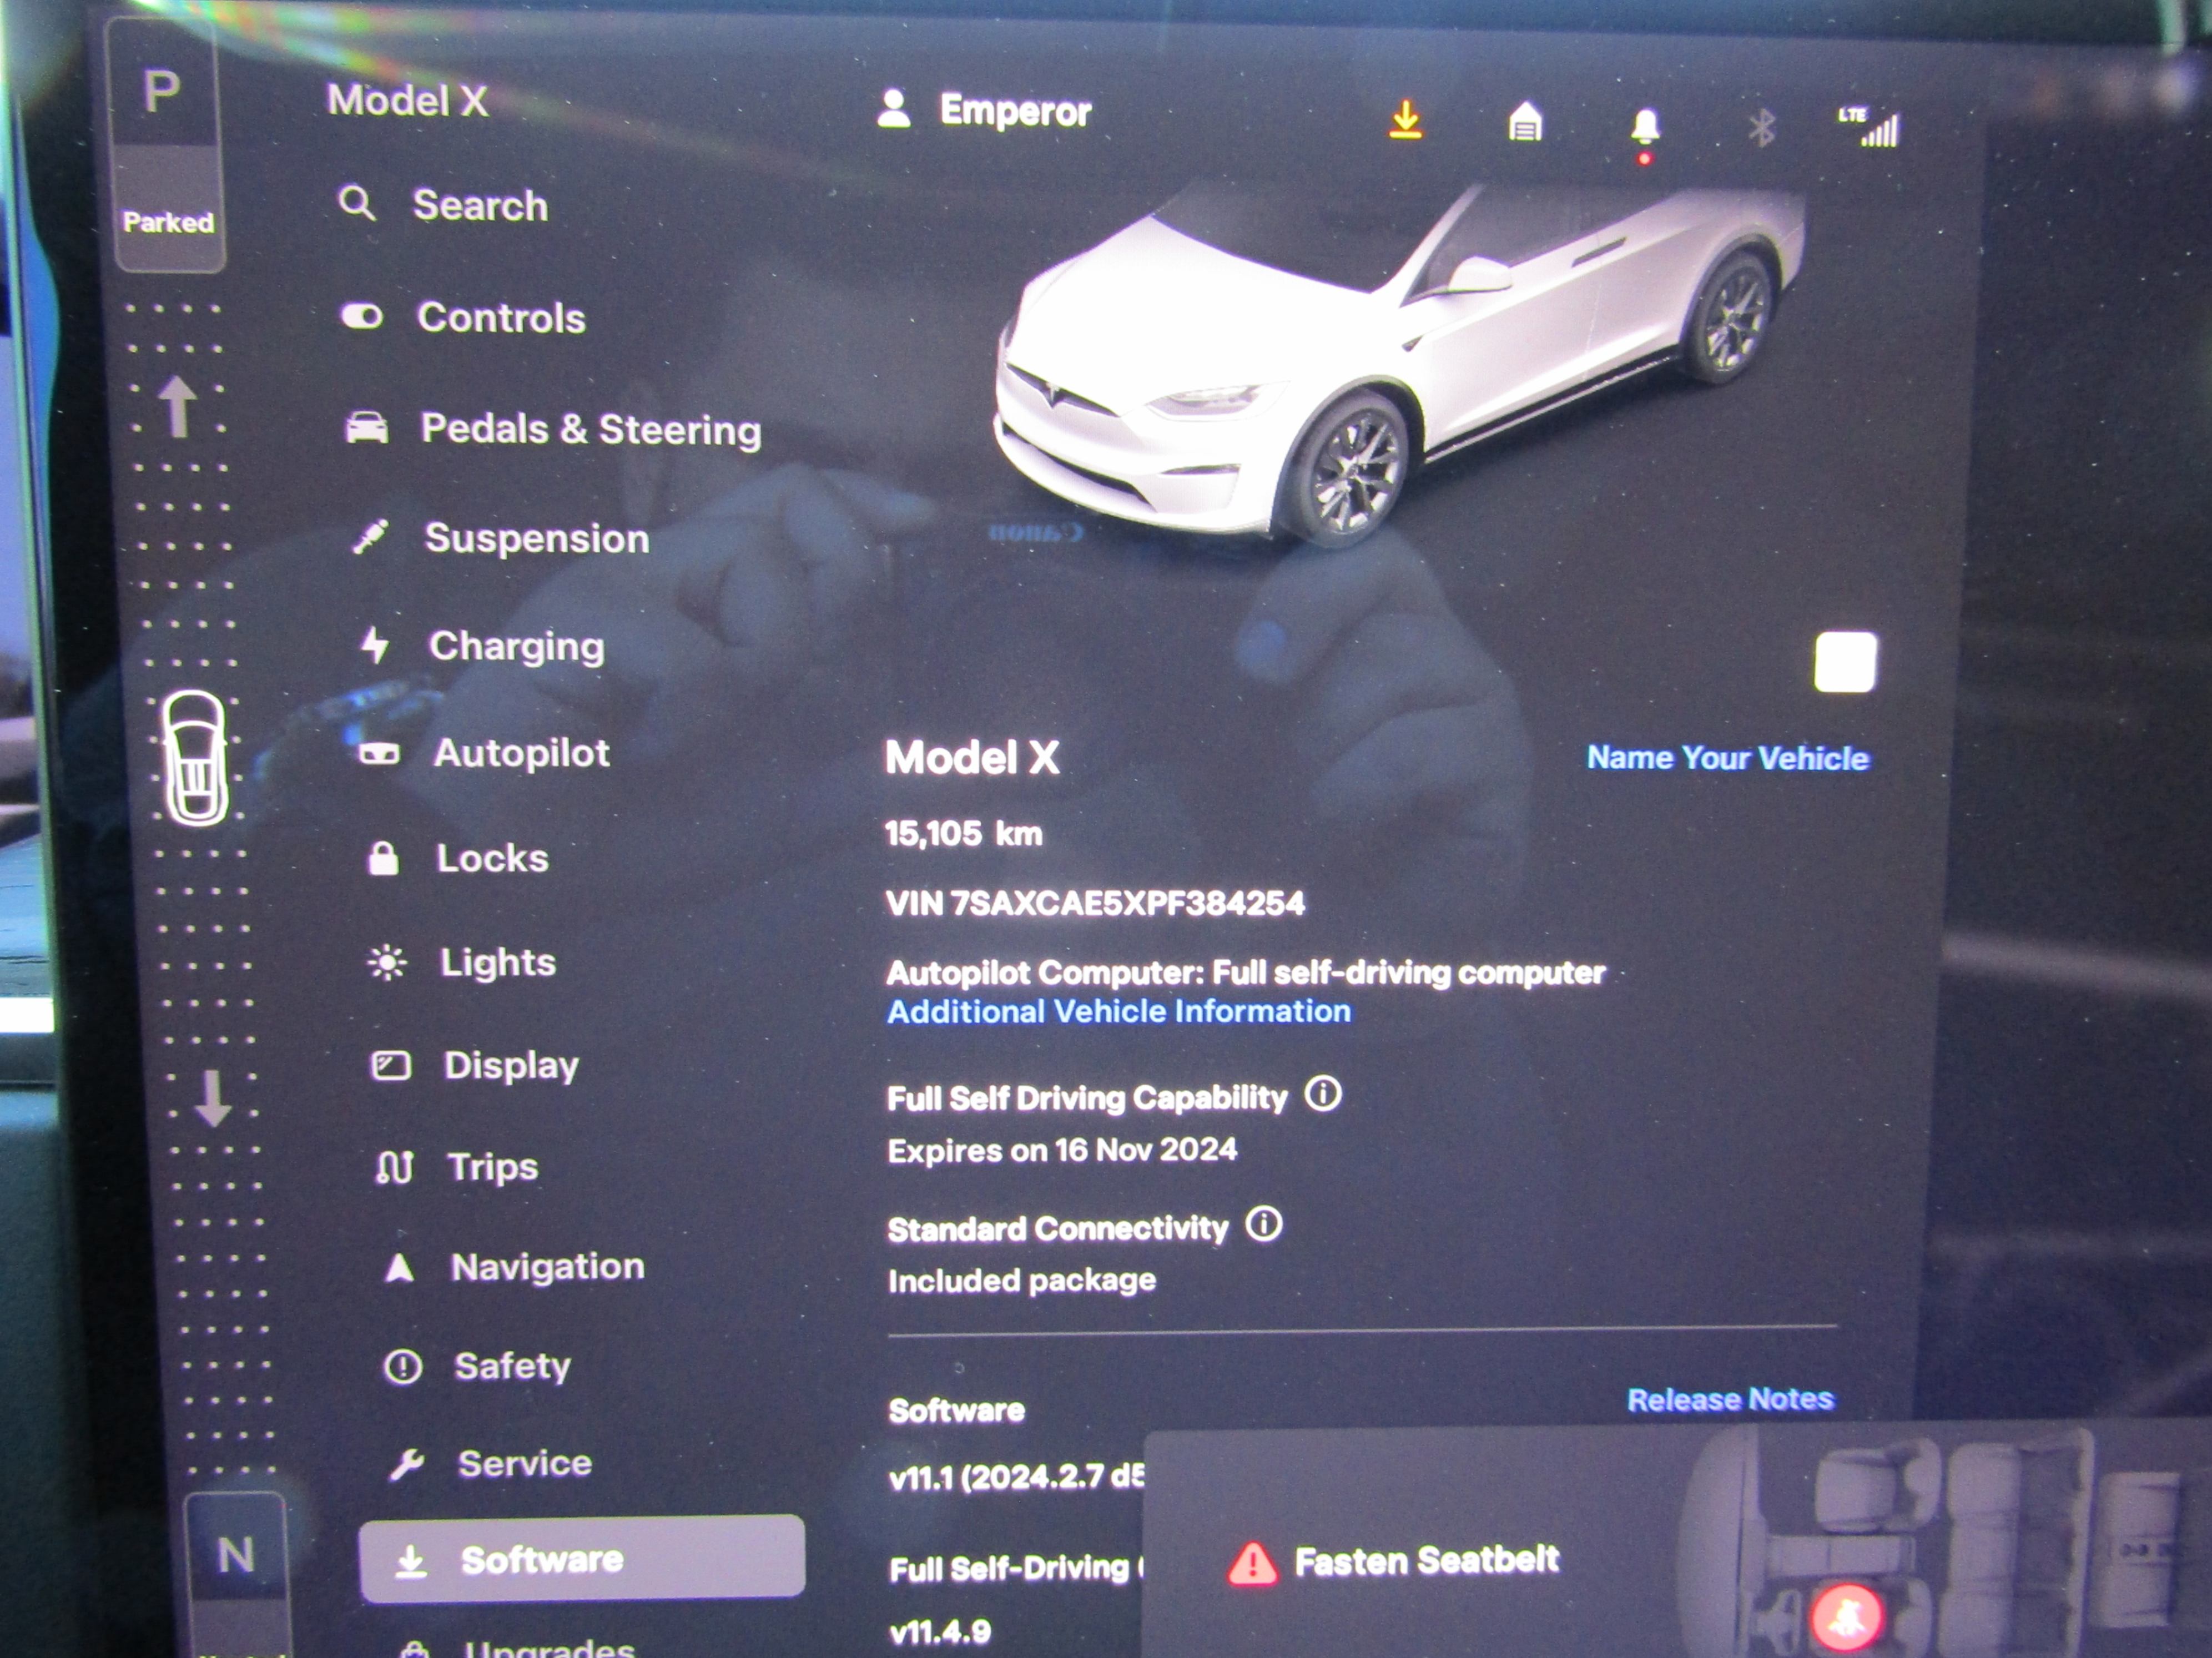Image resolution: width=2212 pixels, height=1658 pixels.
Task: Open the Charging menu item
Action: [516, 646]
